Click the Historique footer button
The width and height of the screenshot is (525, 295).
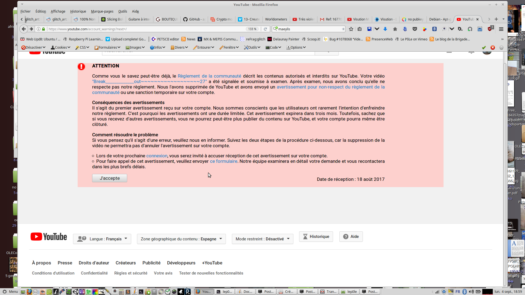pos(316,237)
